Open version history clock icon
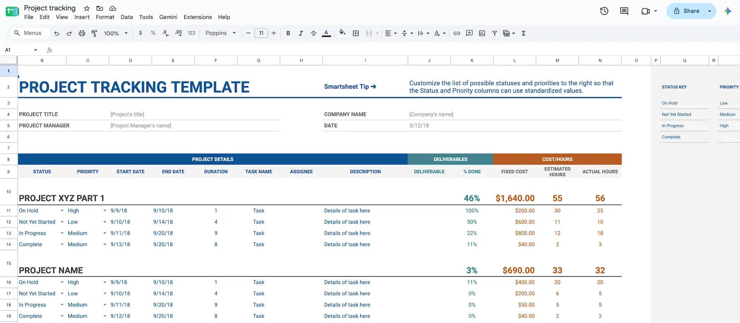 604,11
